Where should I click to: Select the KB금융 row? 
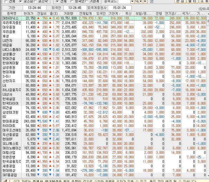coord(104,45)
